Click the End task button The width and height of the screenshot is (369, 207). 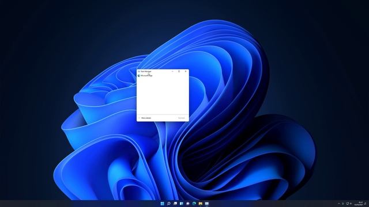tap(181, 118)
